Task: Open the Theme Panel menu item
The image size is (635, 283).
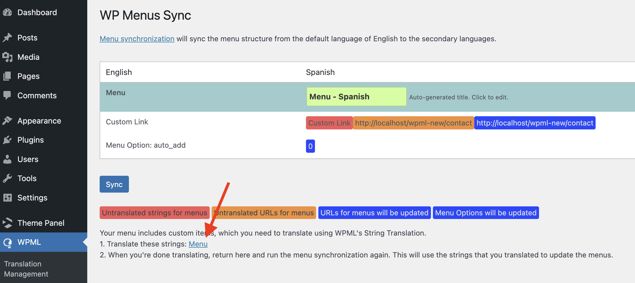Action: coord(41,223)
